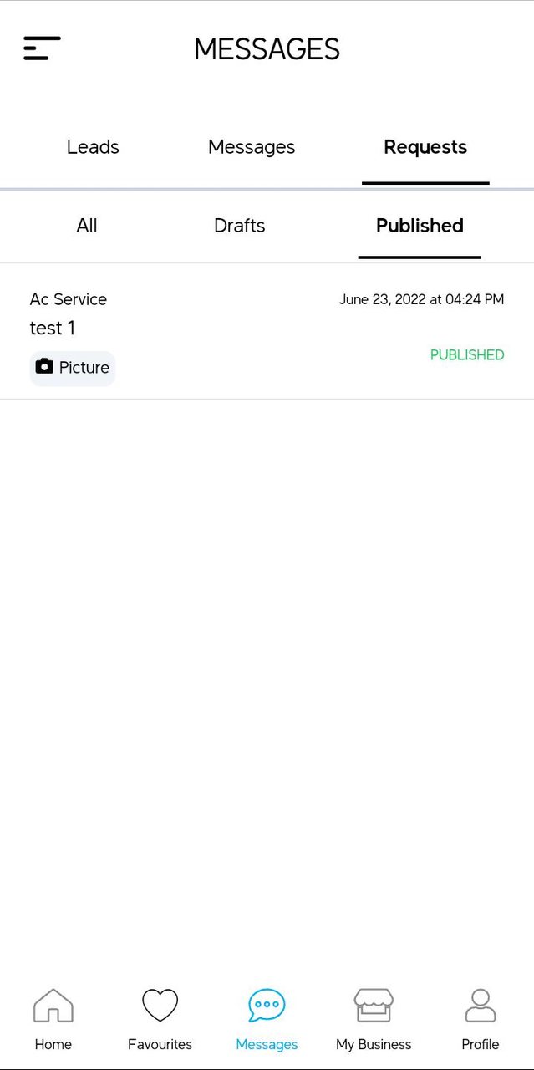The width and height of the screenshot is (534, 1070).
Task: Switch to the All filter tab
Action: click(86, 226)
